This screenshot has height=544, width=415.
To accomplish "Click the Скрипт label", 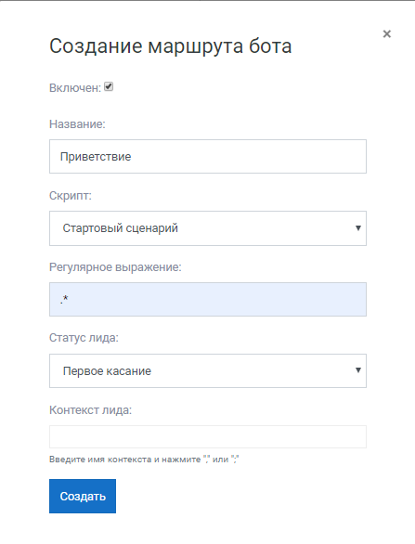I will (x=71, y=196).
